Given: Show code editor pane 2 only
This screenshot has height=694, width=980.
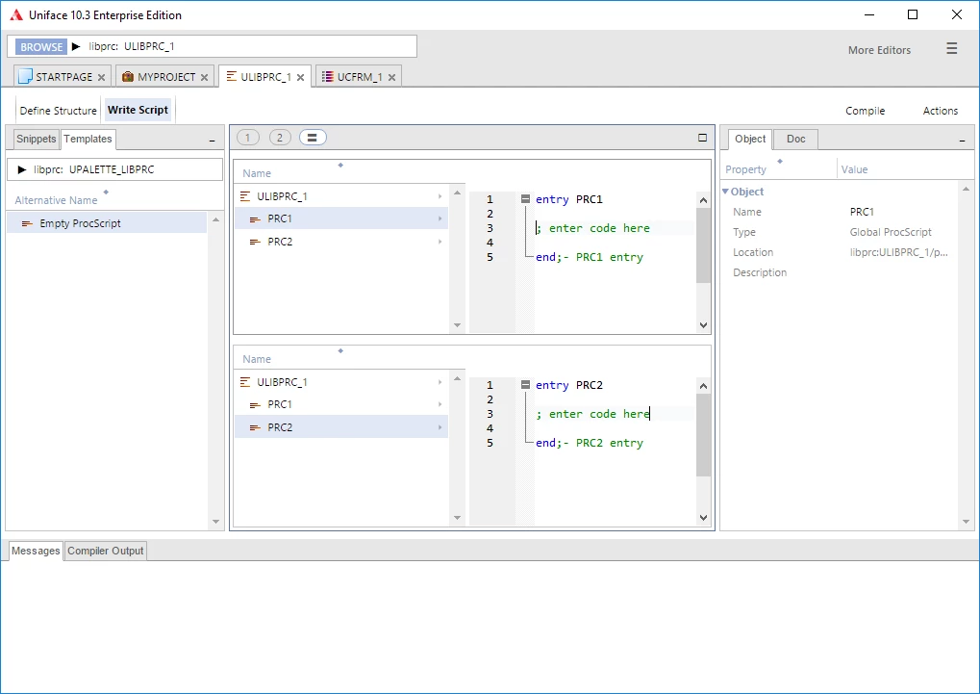Looking at the screenshot, I should click(280, 138).
